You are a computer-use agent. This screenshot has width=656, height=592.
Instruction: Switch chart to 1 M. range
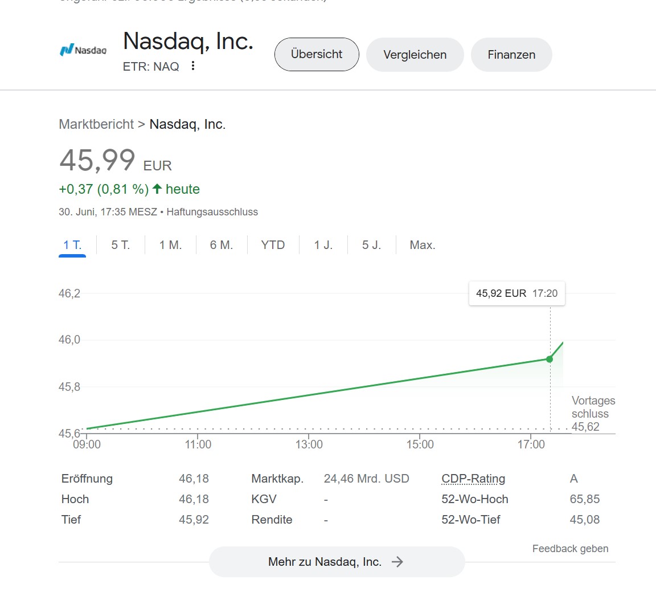(170, 245)
